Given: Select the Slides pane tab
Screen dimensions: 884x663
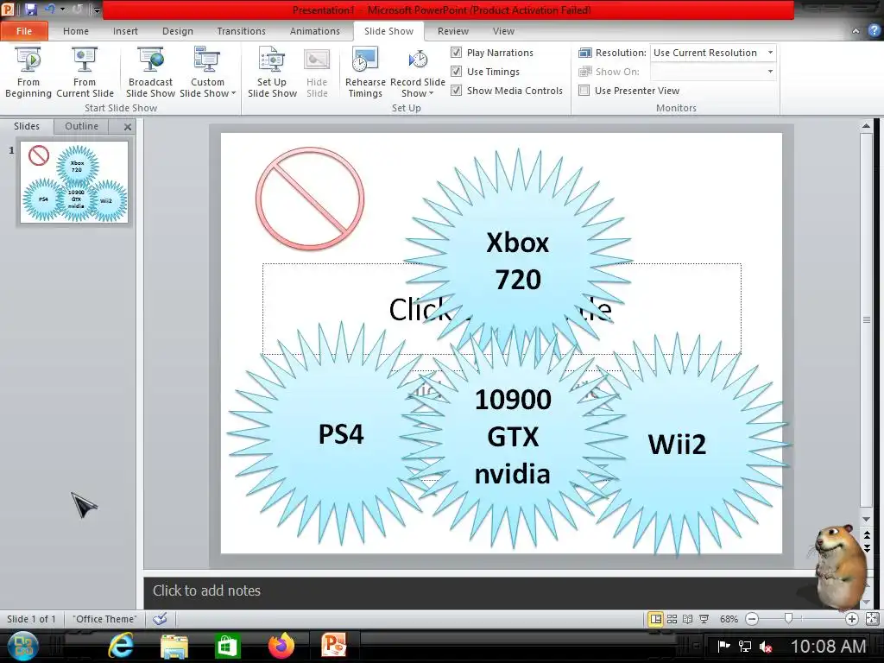Looking at the screenshot, I should 27,126.
